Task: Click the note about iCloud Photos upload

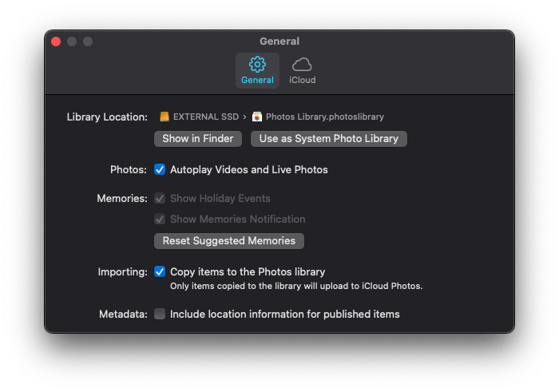Action: click(296, 286)
